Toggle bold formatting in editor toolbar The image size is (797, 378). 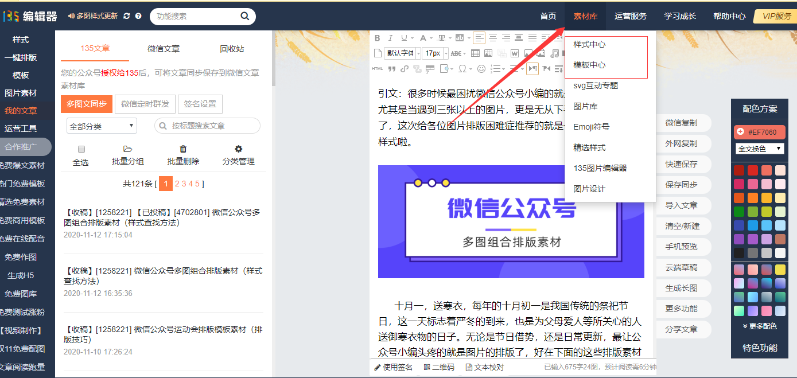coord(377,38)
